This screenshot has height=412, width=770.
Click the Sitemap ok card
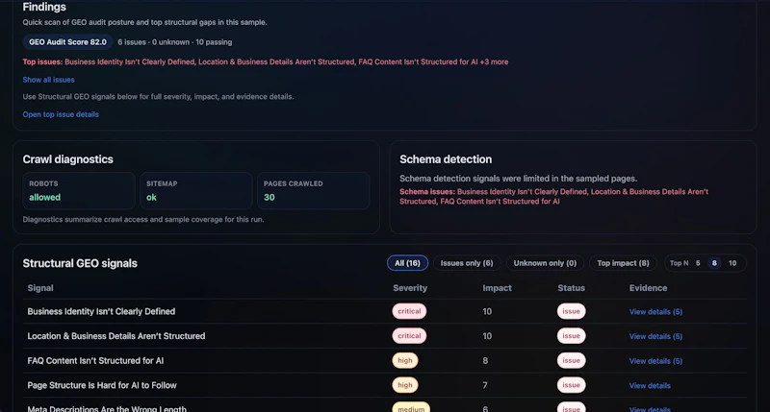tap(196, 190)
